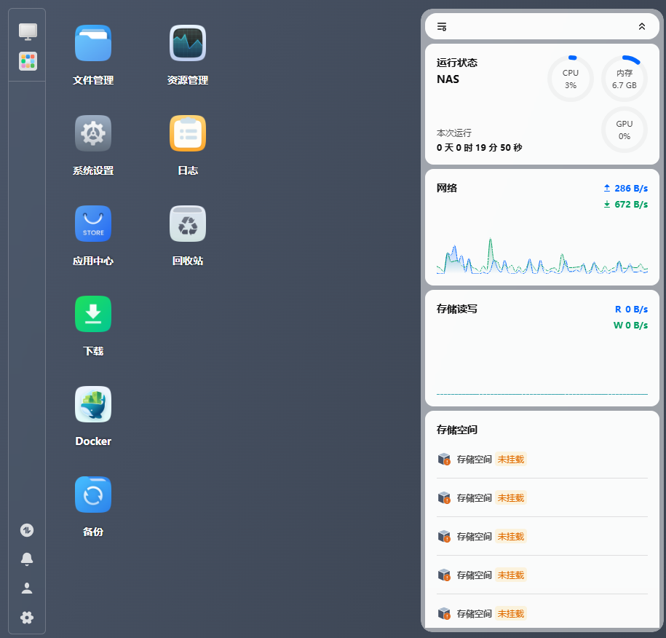This screenshot has width=666, height=638.
Task: Click the first 存储空间 未挂载 row
Action: click(x=542, y=459)
